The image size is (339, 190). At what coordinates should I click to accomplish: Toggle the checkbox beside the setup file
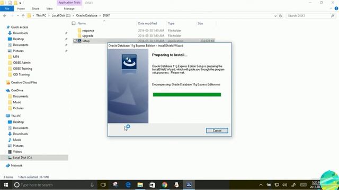[75, 41]
